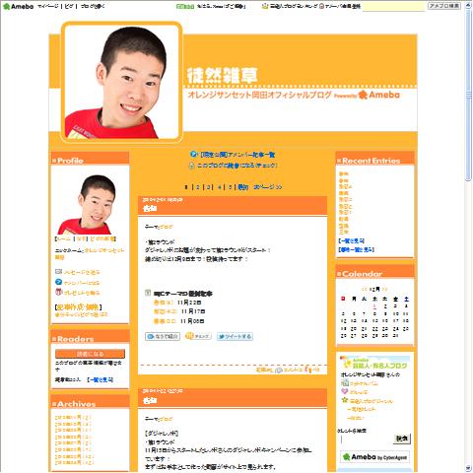Screen dimensions: 473x473
Task: Click the crown icon beside blog ranking
Action: point(265,6)
